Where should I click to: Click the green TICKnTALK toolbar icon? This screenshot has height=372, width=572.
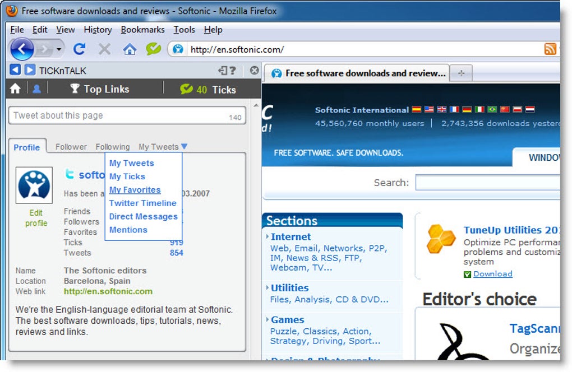[154, 48]
